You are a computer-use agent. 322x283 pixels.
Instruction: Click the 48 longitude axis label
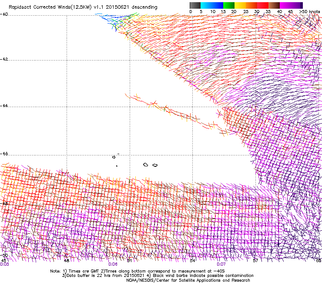[66, 260]
